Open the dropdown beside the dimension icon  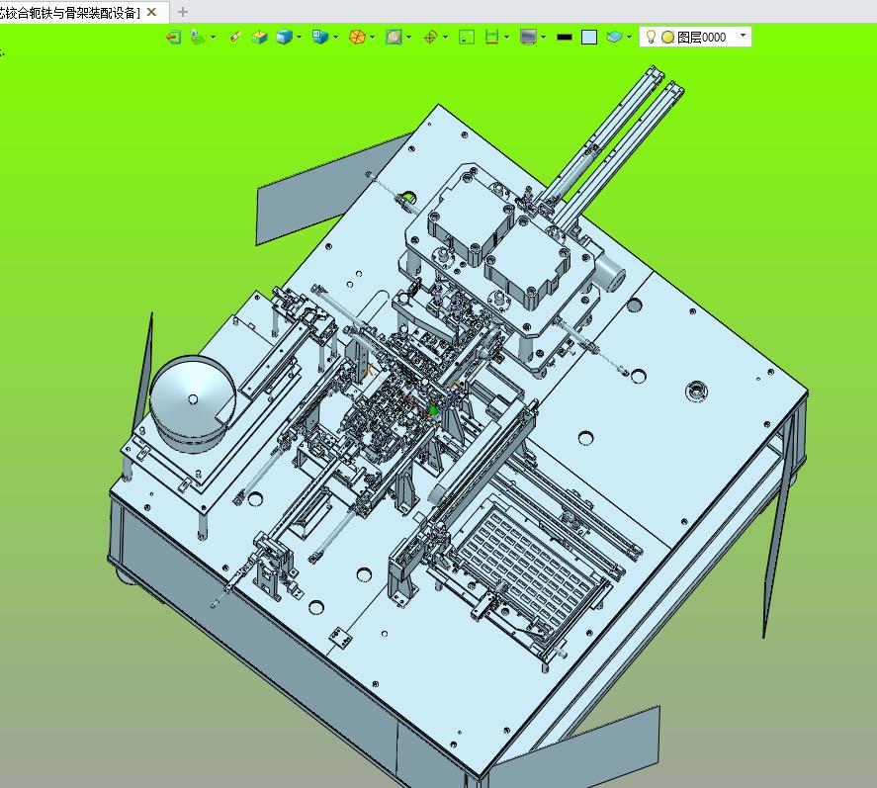[x=507, y=38]
